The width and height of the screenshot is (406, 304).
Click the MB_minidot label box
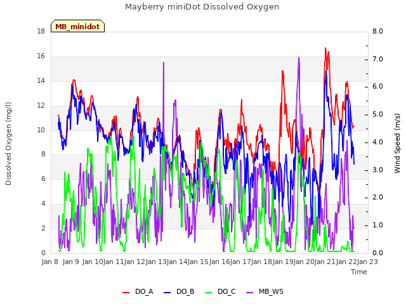tap(77, 27)
